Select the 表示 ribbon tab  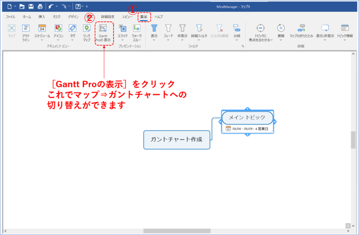point(144,17)
